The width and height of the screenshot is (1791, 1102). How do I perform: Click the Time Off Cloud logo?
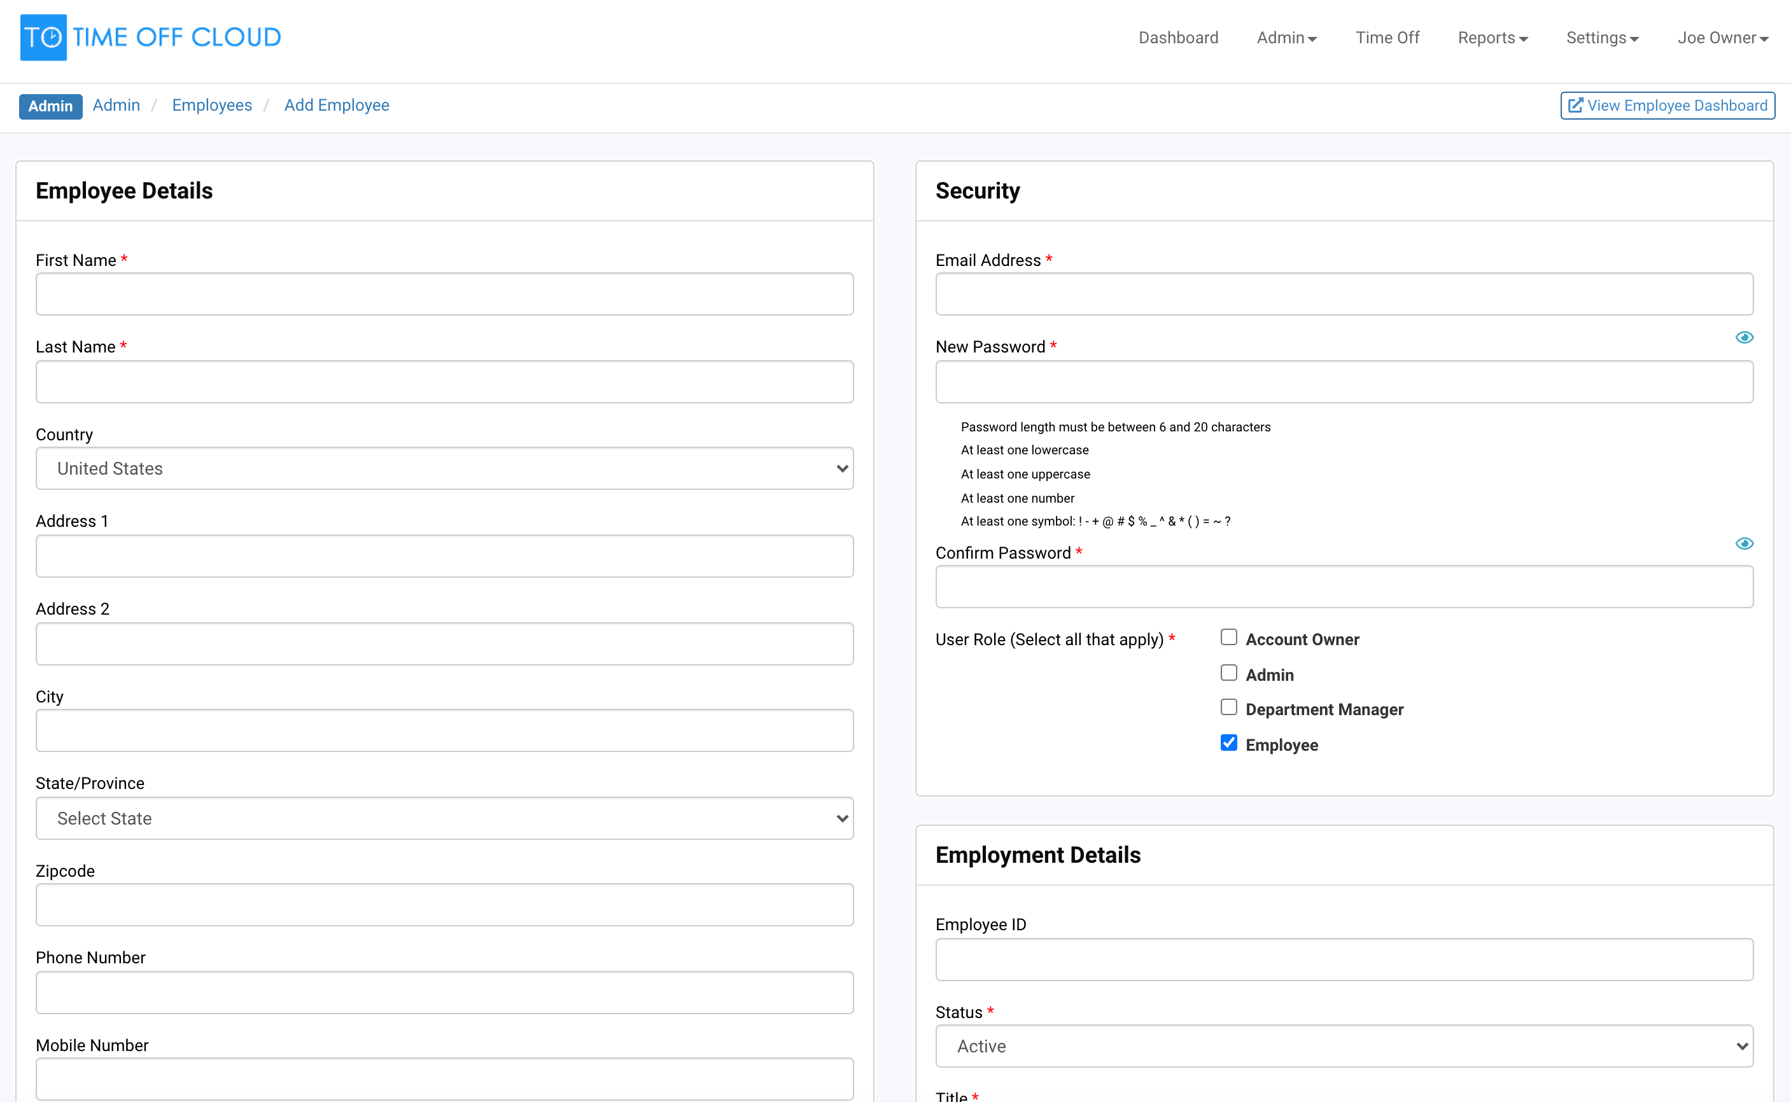tap(150, 37)
